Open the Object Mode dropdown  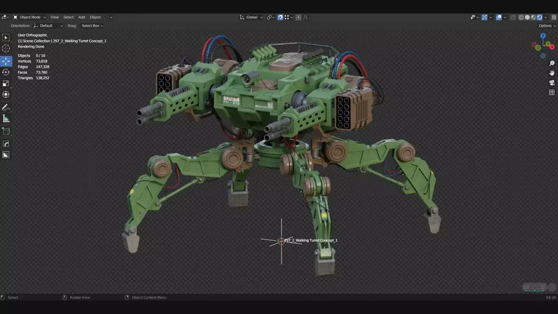pos(29,17)
